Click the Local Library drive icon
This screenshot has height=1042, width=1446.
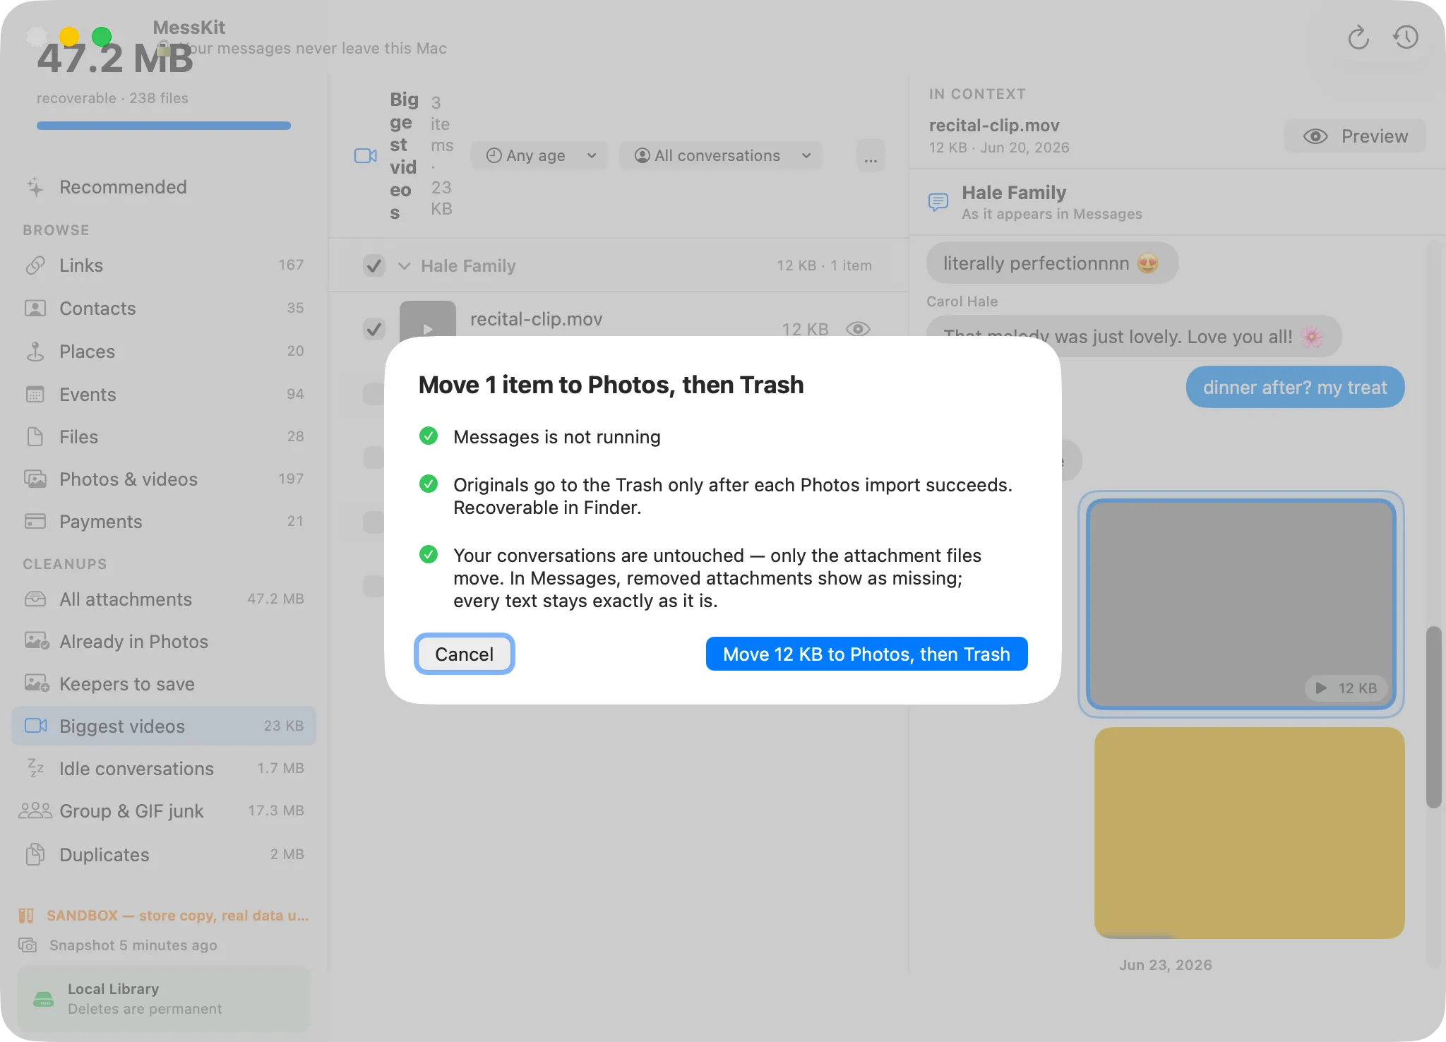pos(44,999)
